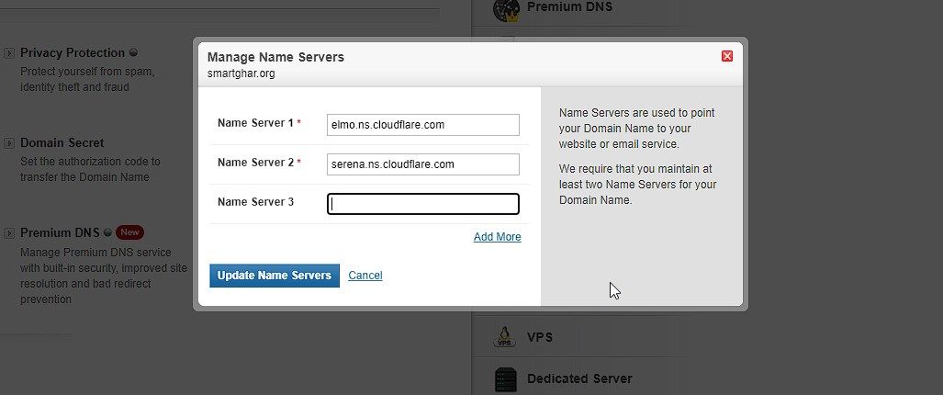943x395 pixels.
Task: Click the Domain Secret heading
Action: [62, 143]
